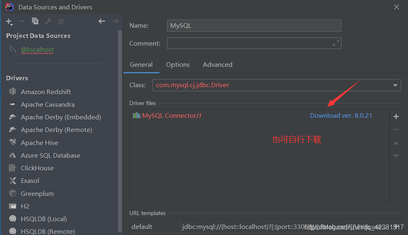Click the jdbc:mysql URL template value
This screenshot has width=408, height=235.
[x=285, y=227]
